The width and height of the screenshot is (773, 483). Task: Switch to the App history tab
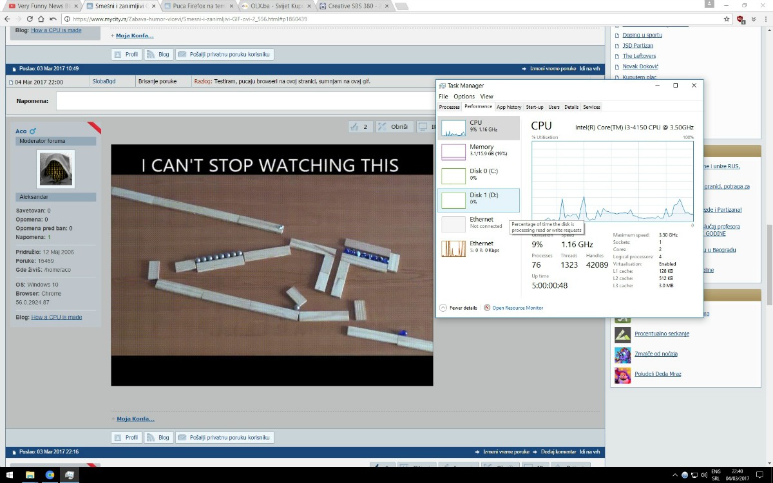point(509,107)
